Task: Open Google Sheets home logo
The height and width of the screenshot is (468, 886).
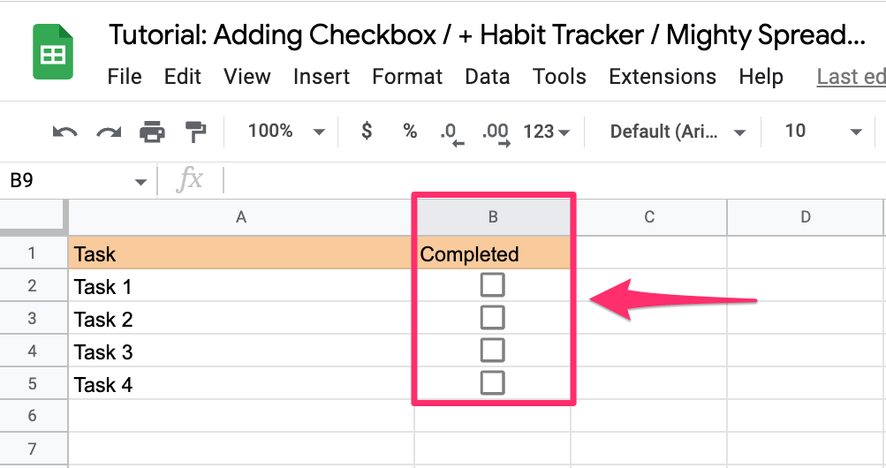Action: (x=53, y=52)
